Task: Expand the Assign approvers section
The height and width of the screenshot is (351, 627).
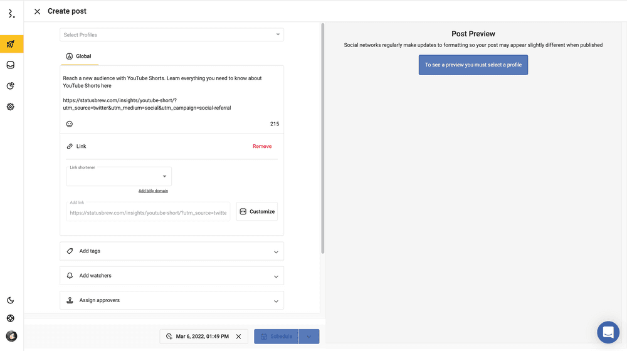Action: coord(171,300)
